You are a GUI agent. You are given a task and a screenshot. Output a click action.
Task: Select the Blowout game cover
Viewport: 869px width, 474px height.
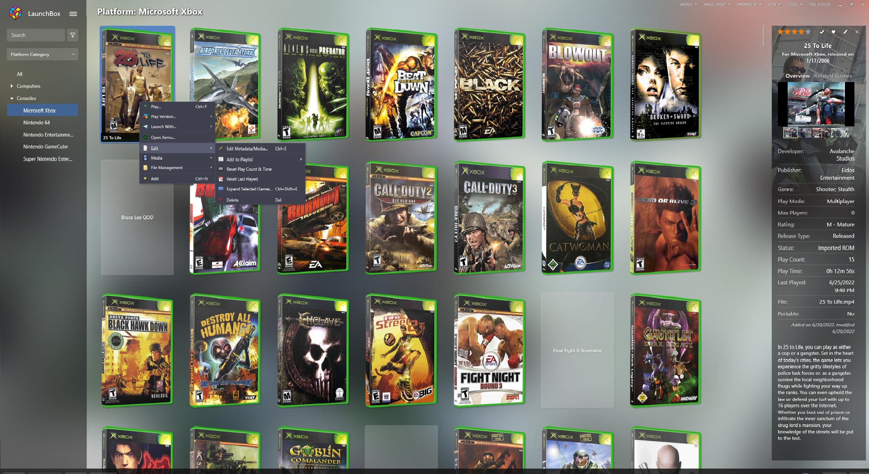click(577, 85)
